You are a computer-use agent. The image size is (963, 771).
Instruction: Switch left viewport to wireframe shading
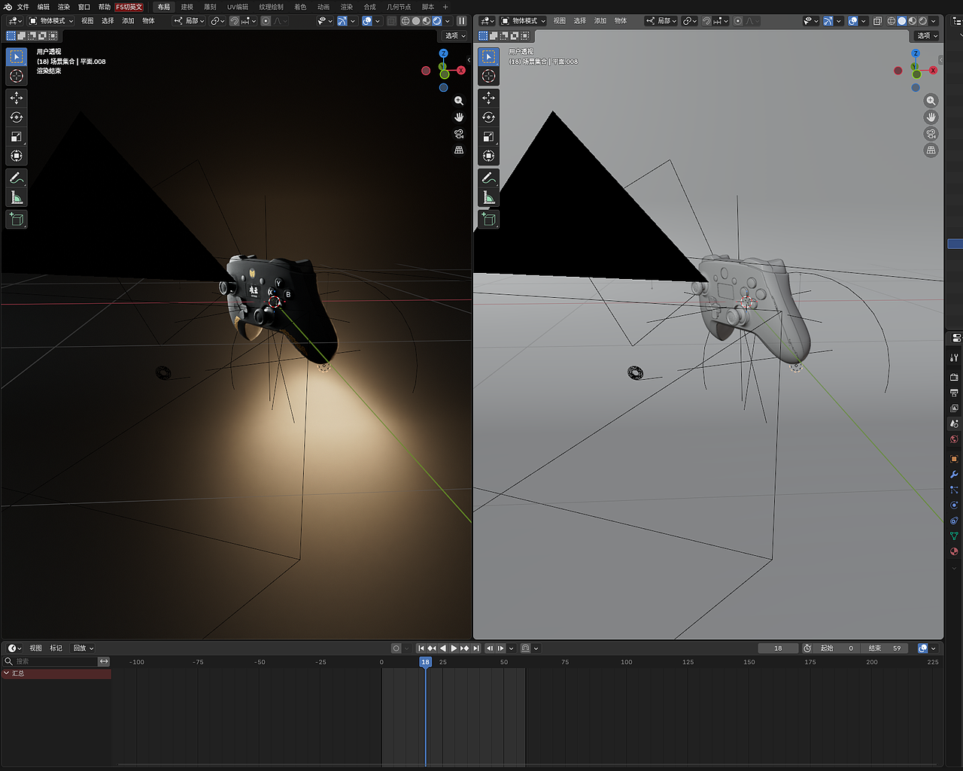point(406,21)
